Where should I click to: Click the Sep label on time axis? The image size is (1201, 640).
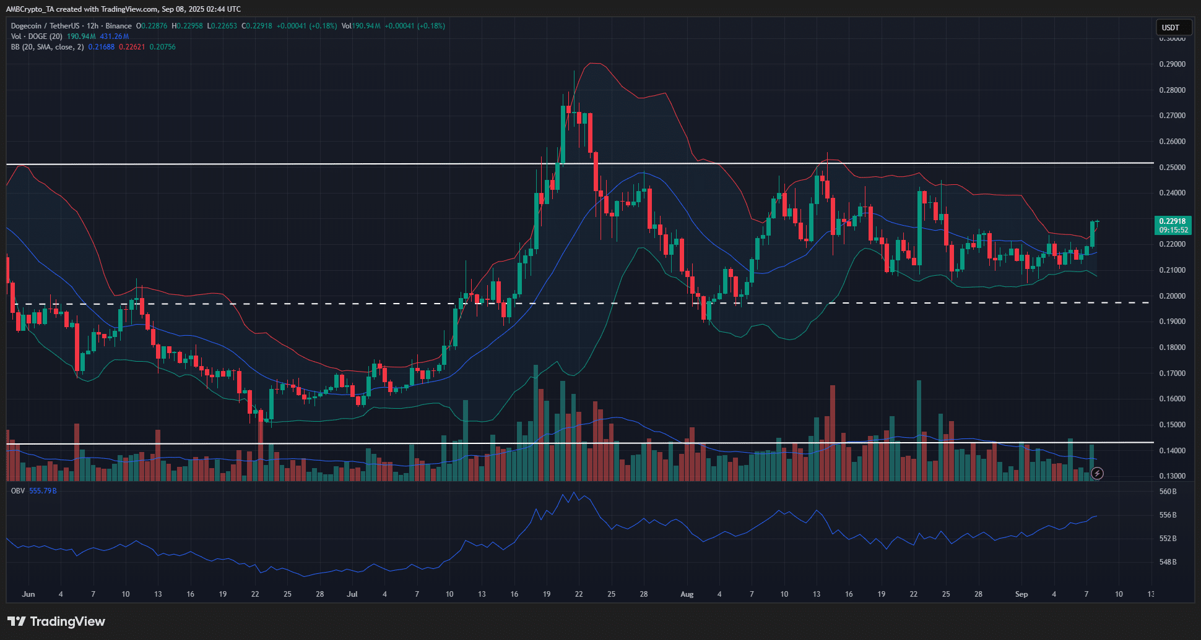[x=1021, y=594]
